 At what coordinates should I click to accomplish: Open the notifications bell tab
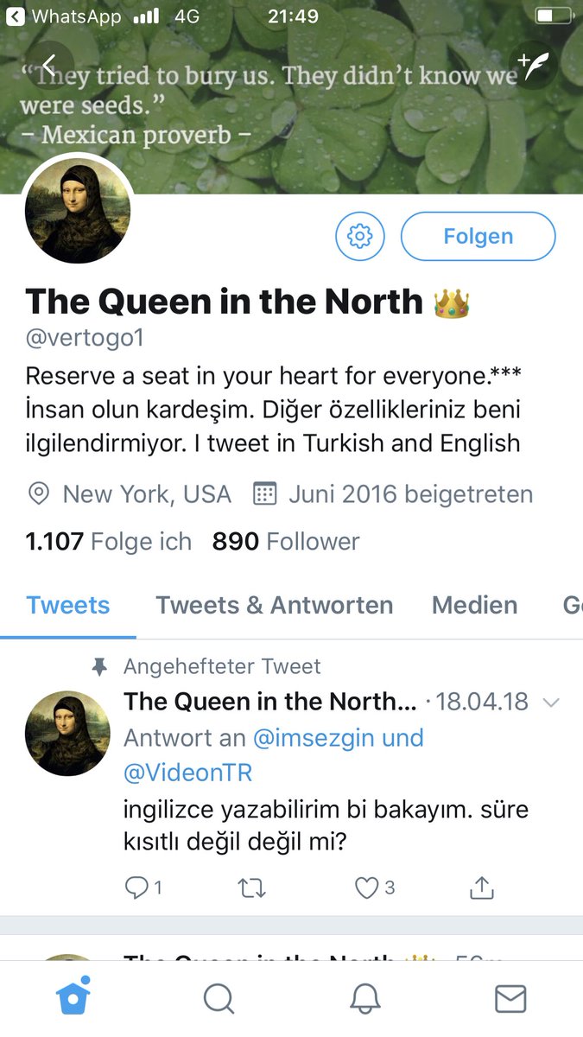click(364, 999)
